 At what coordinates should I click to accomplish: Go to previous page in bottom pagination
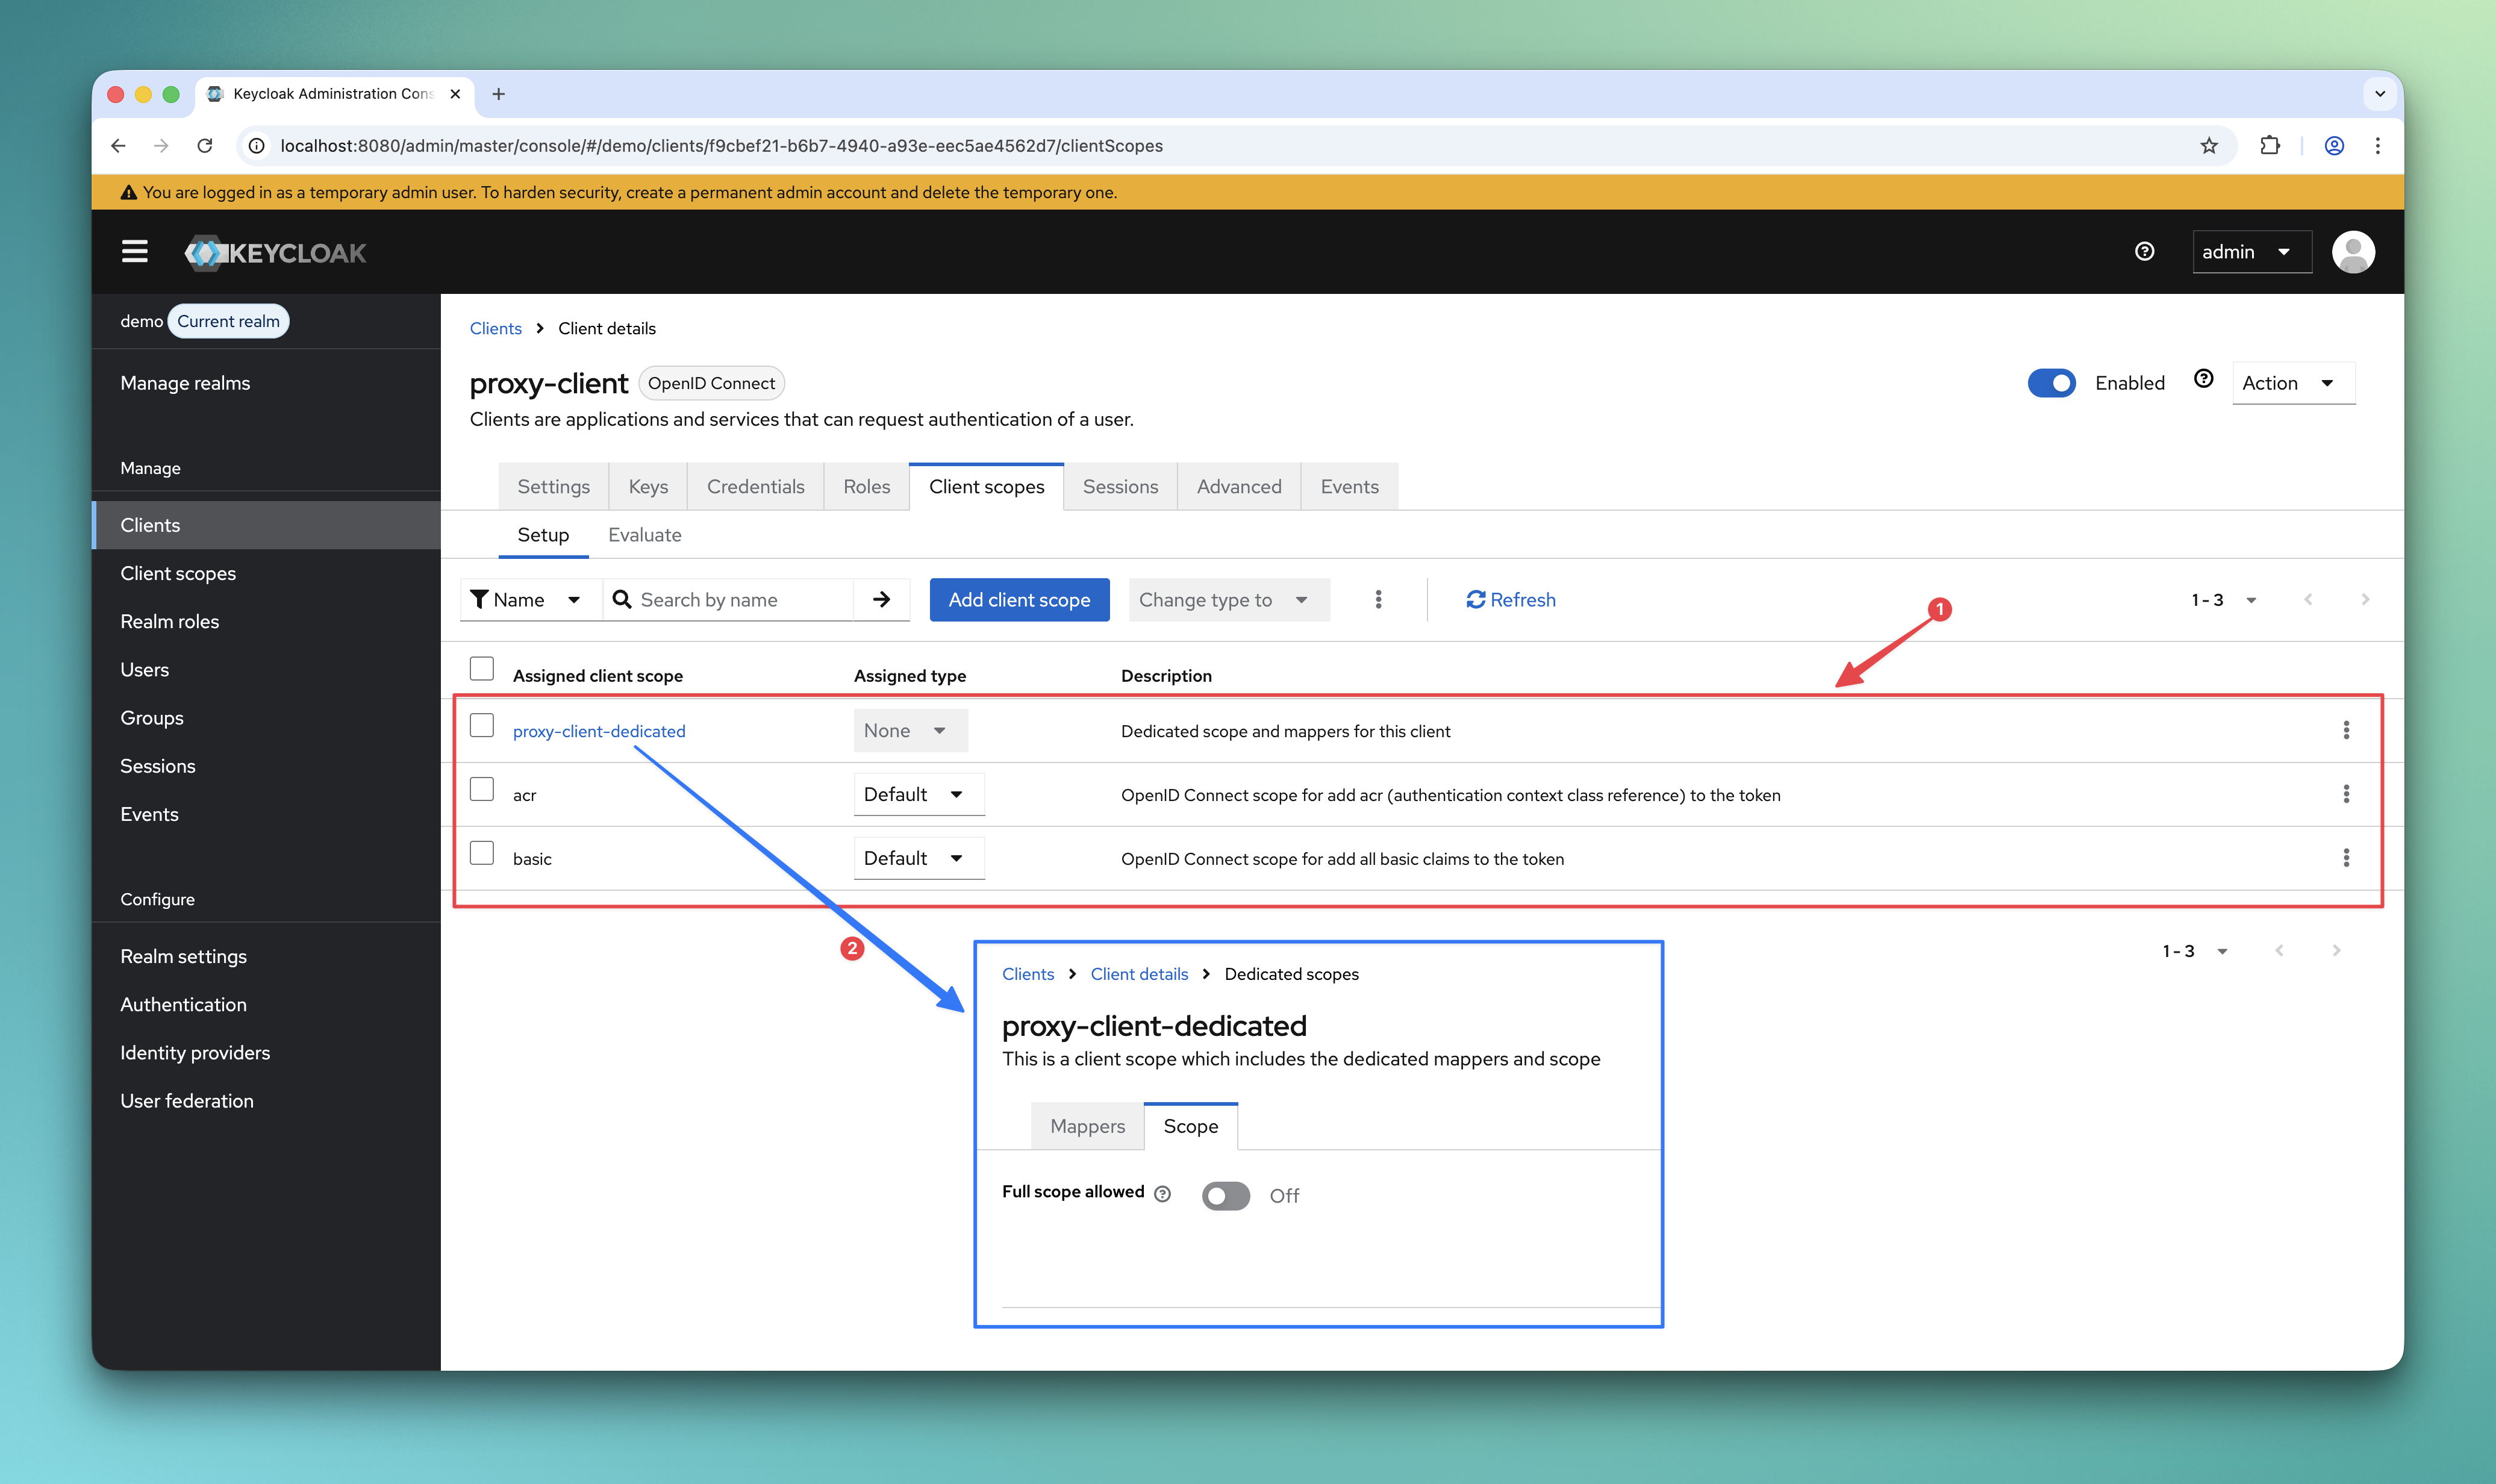pyautogui.click(x=2279, y=950)
